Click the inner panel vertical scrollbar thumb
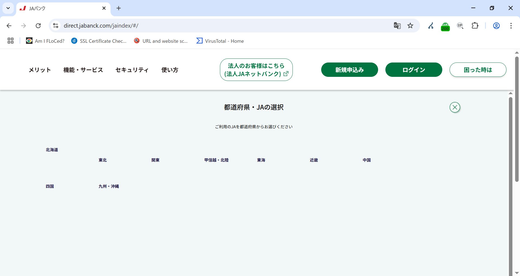The height and width of the screenshot is (276, 520). click(511, 186)
